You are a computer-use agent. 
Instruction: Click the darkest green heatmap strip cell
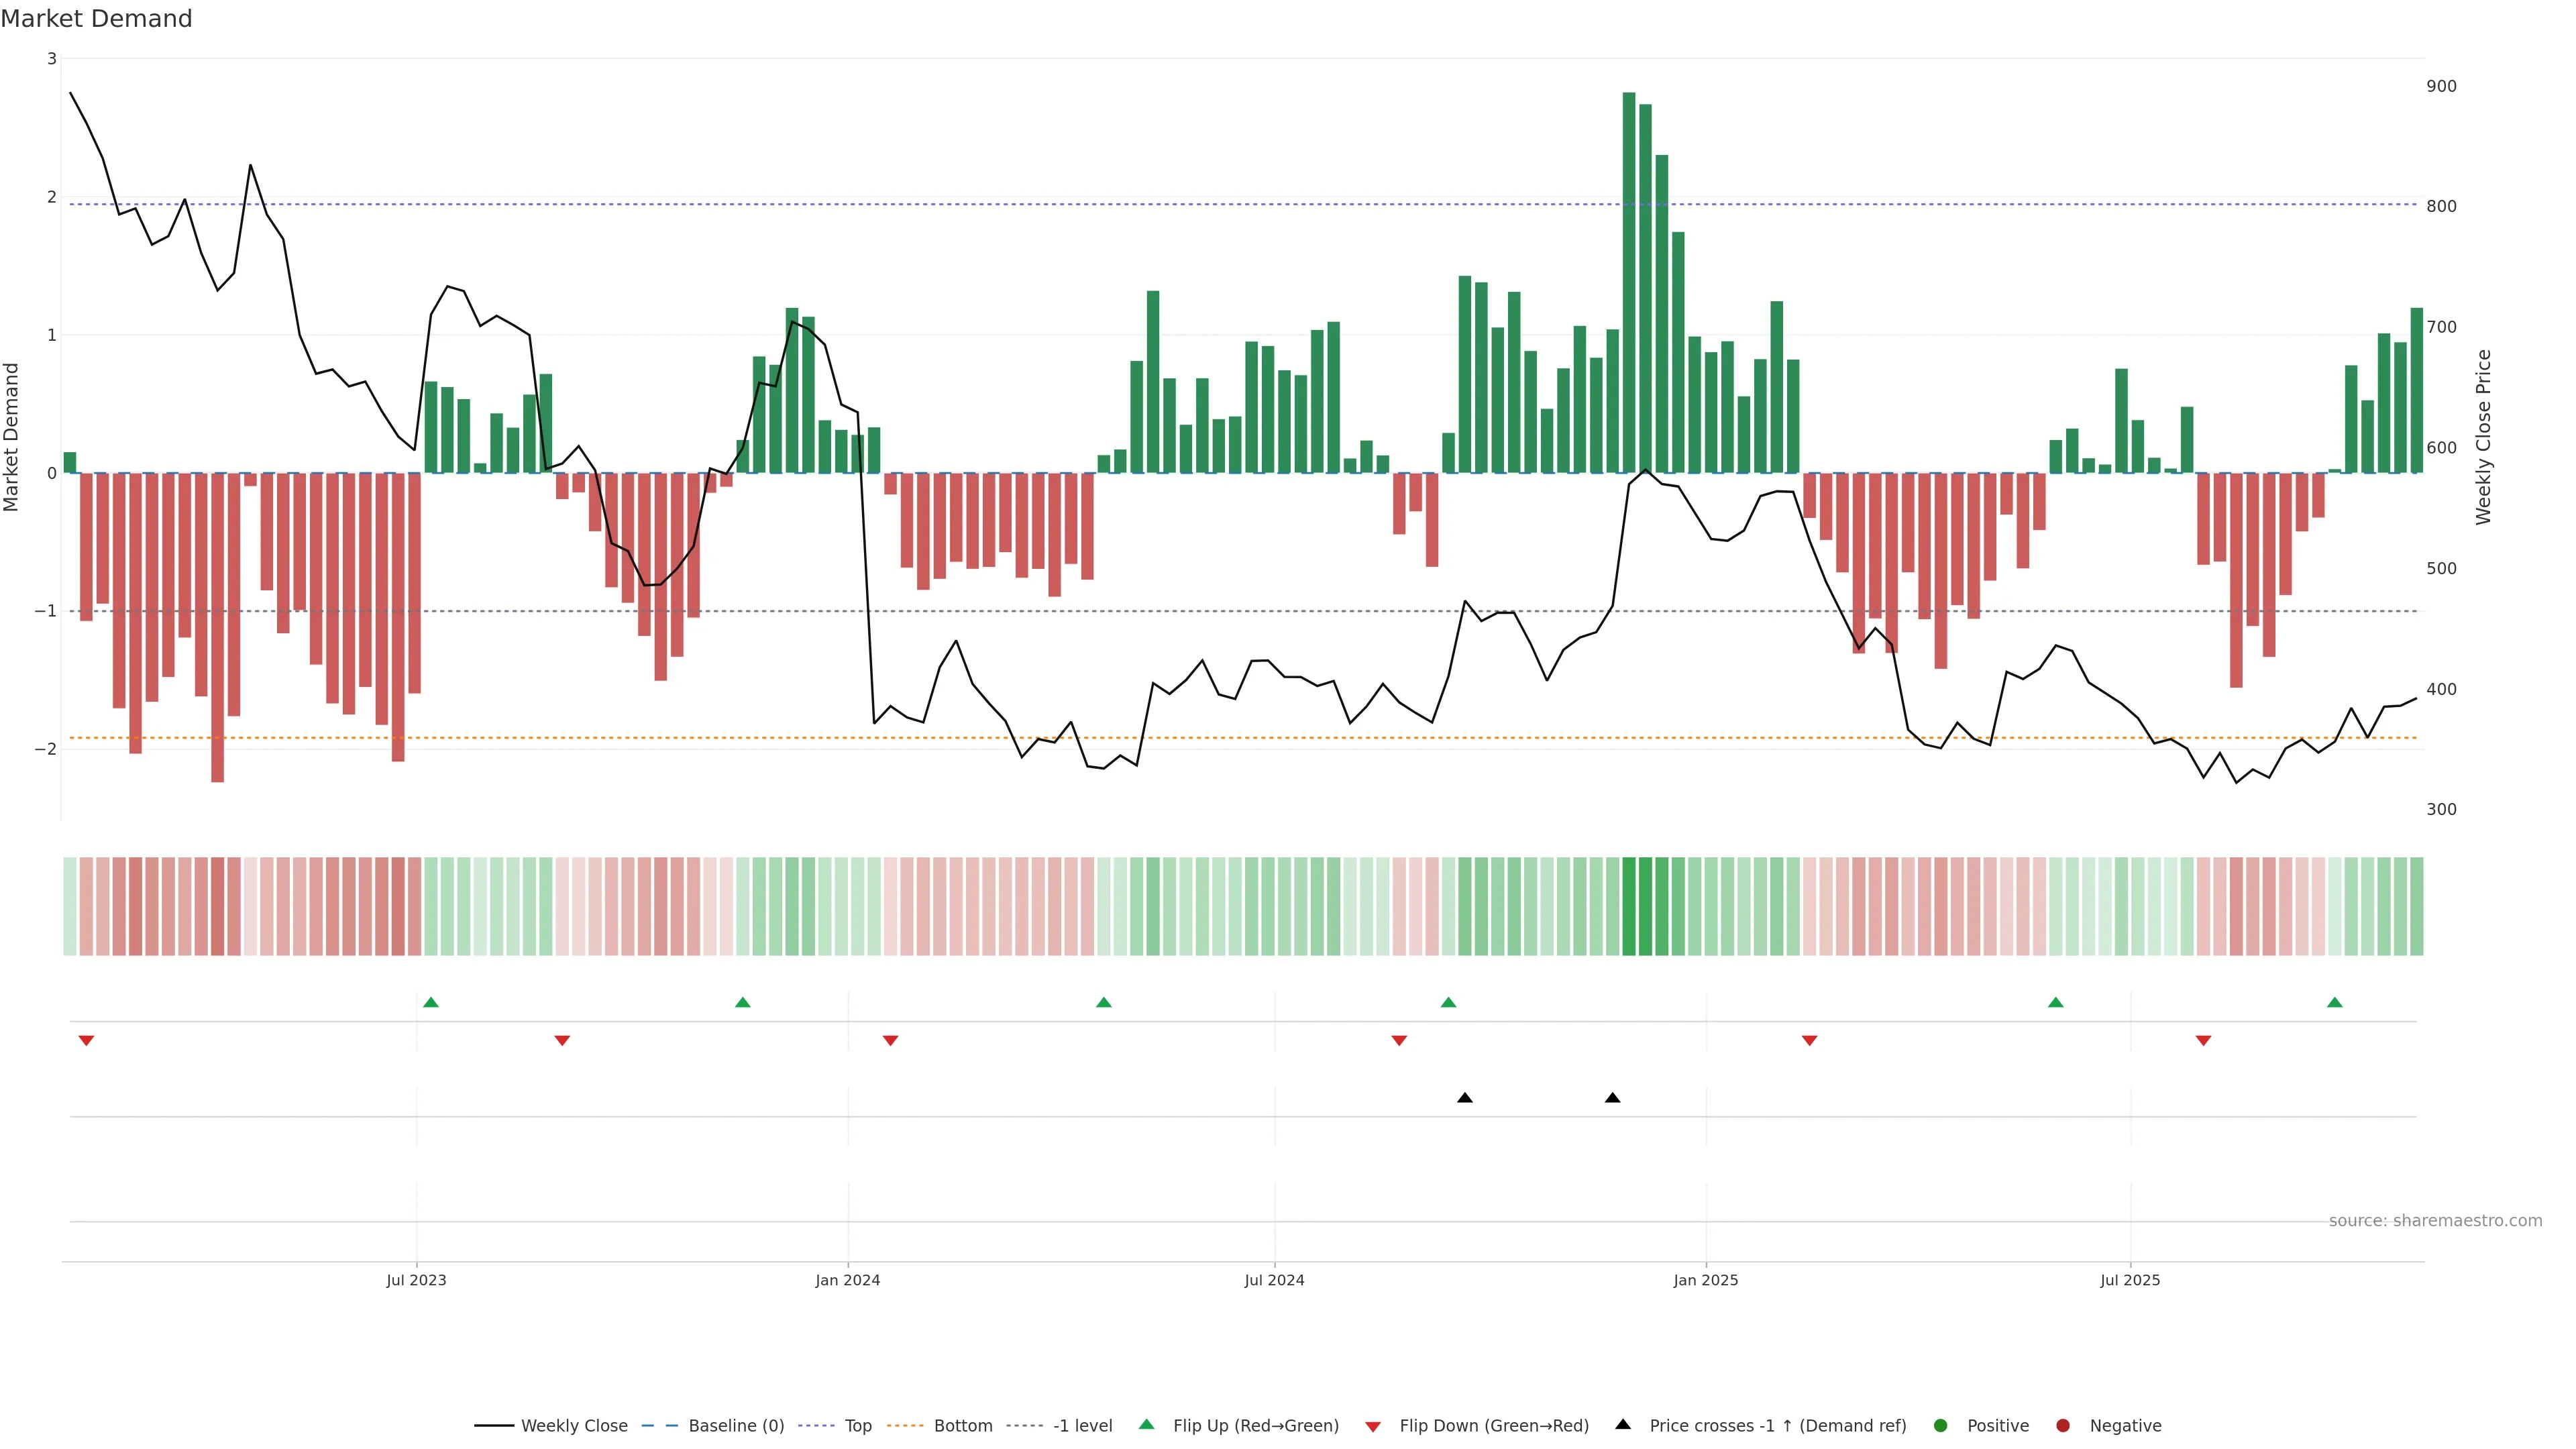(1628, 906)
